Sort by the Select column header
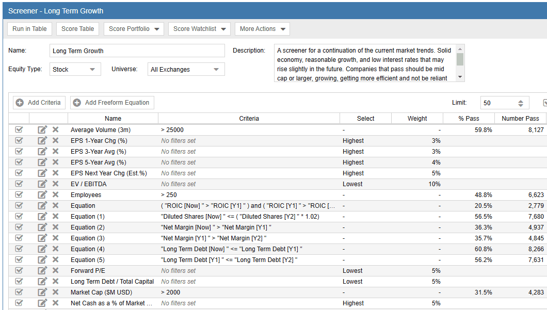Screen dimensions: 547x310 (365, 119)
